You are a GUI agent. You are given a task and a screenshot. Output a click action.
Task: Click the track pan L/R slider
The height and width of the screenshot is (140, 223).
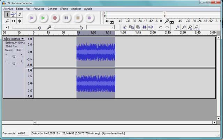pyautogui.click(x=14, y=63)
